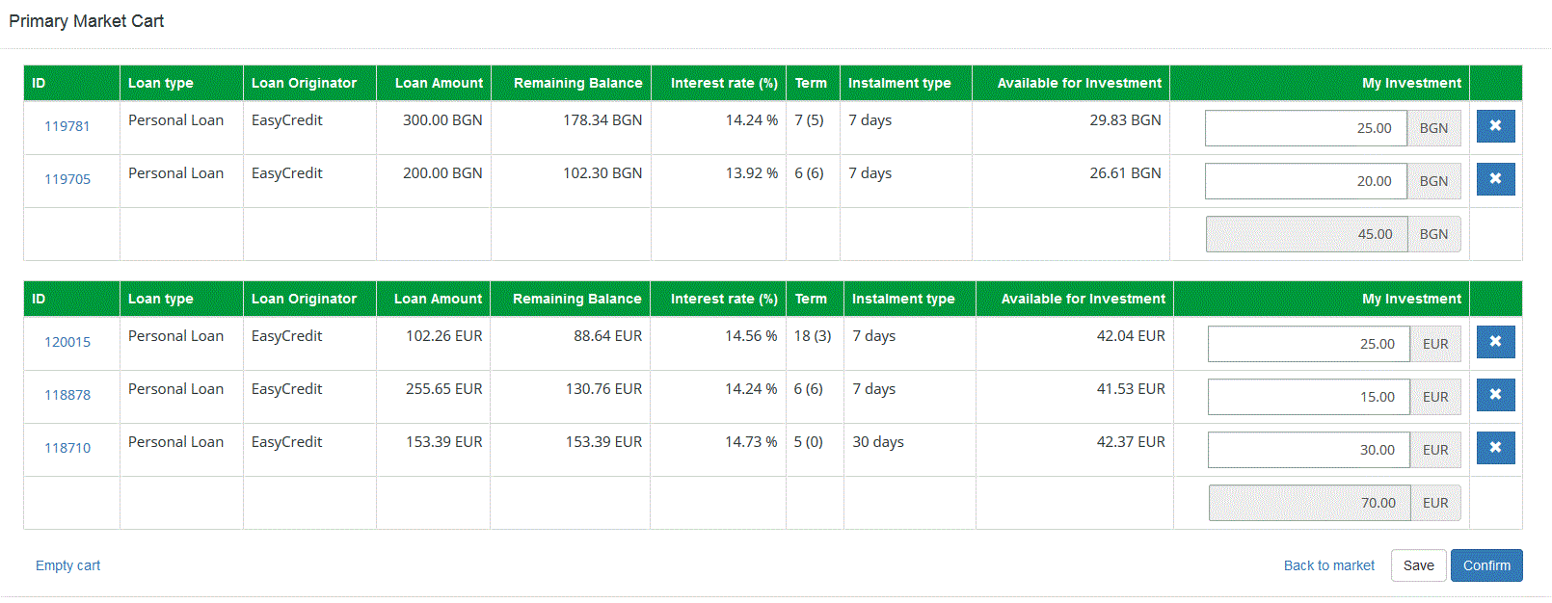This screenshot has height=603, width=1552.
Task: Open loan ID 119705 link
Action: click(67, 179)
